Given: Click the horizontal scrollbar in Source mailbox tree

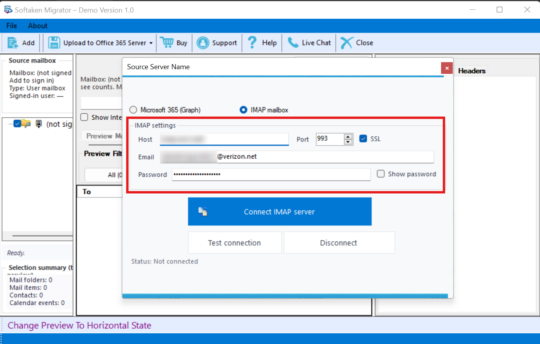Looking at the screenshot, I should (x=42, y=236).
